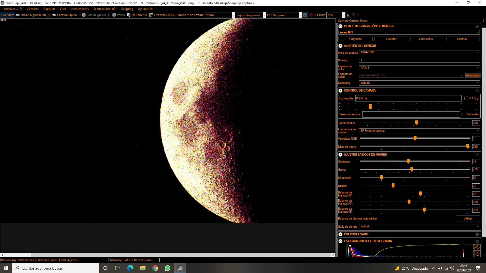Image resolution: width=486 pixels, height=273 pixels.
Task: Enable the '> 1 seg.' exposure checkbox
Action: tap(466, 98)
